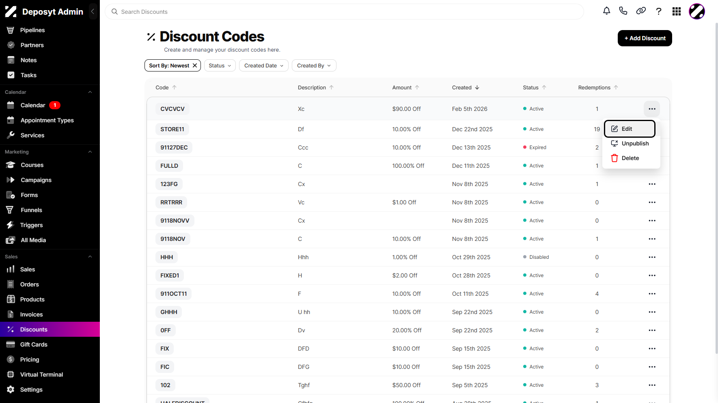
Task: Open actions menu for FIXED1 row
Action: pos(652,275)
